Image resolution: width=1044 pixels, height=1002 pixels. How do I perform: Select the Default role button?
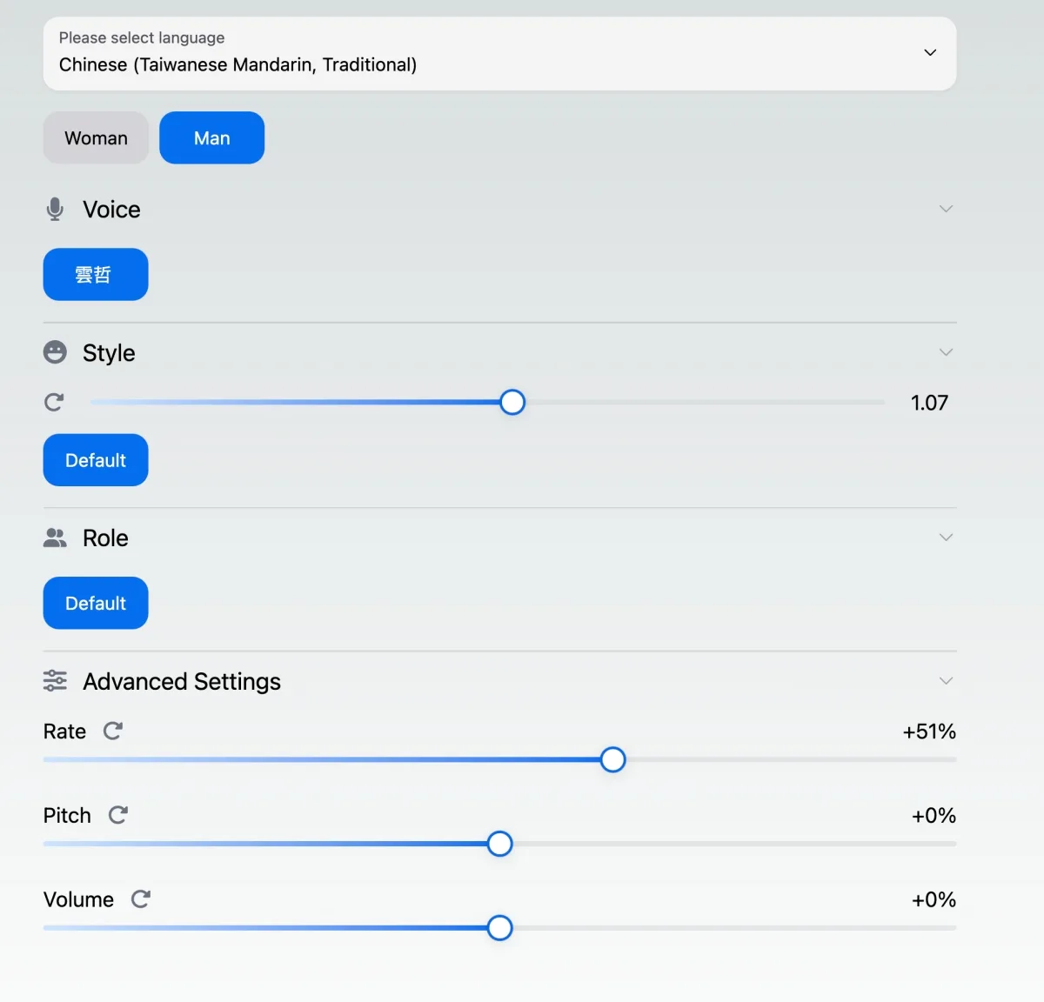[96, 603]
